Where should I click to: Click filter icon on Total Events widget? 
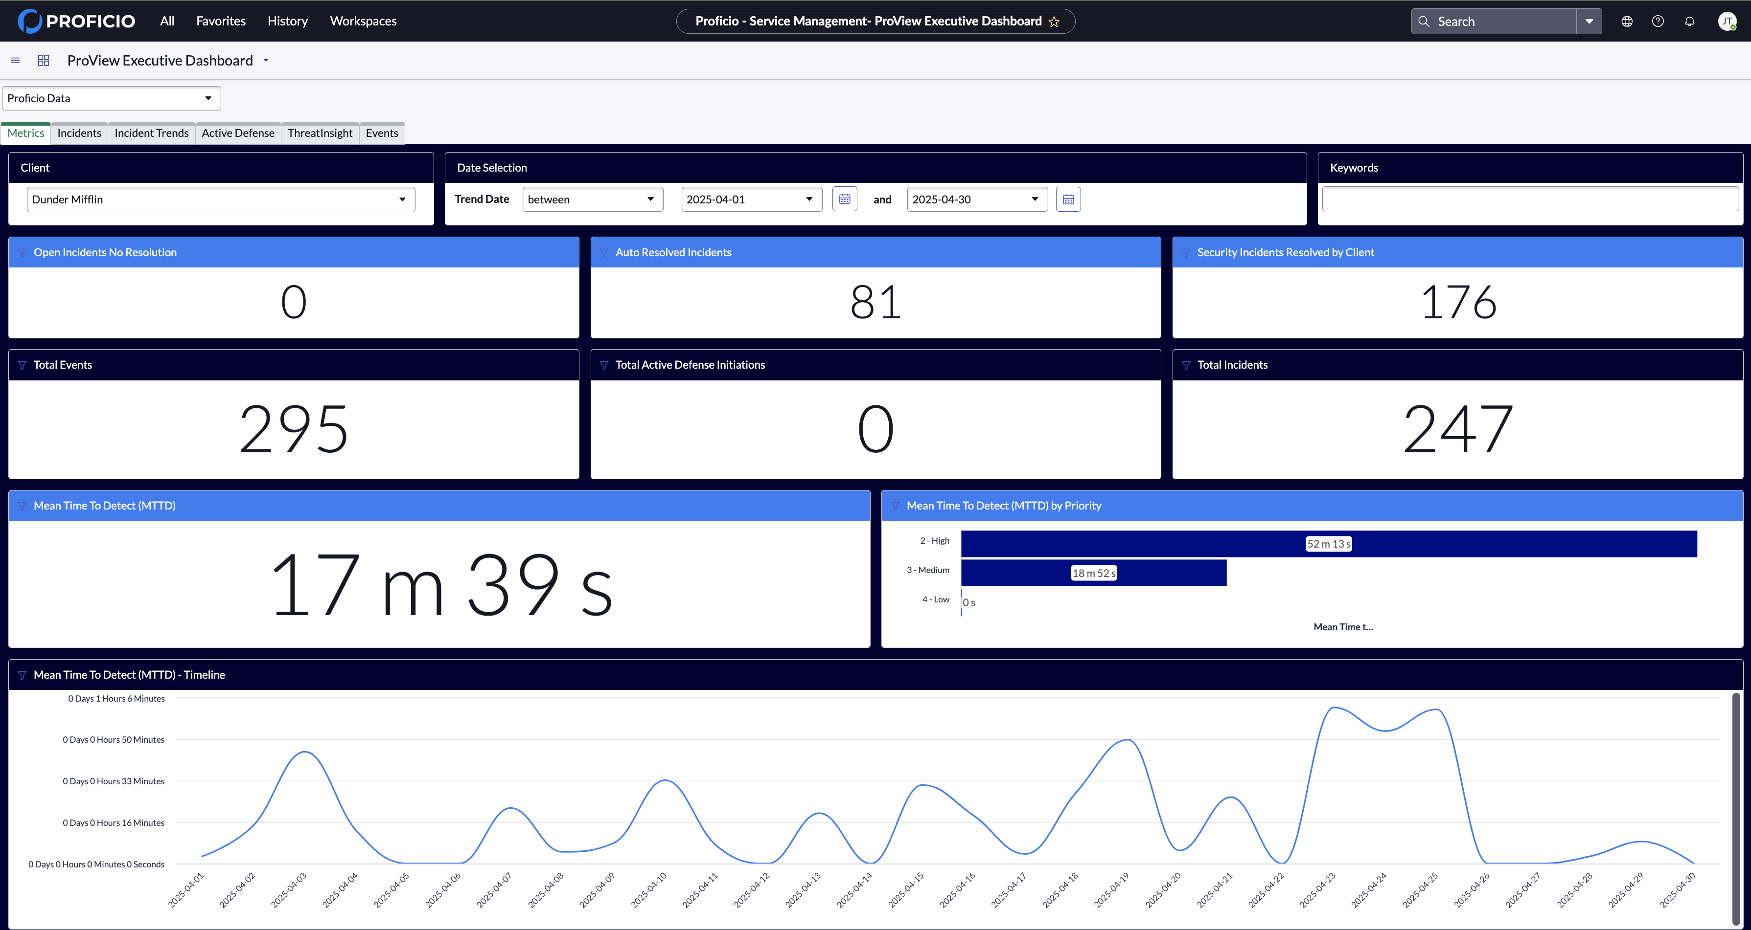tap(22, 365)
